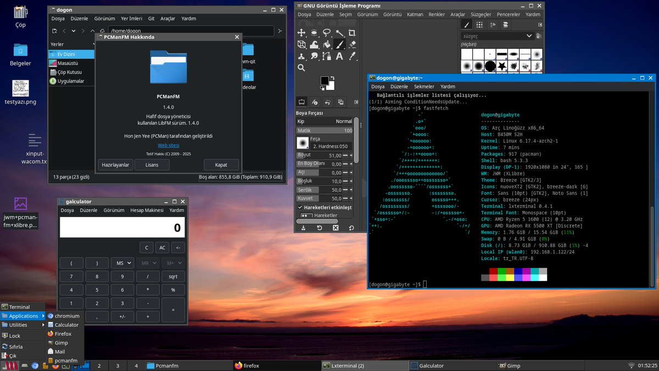Select the Bucket Fill tool
The image size is (659, 371).
coord(327,45)
